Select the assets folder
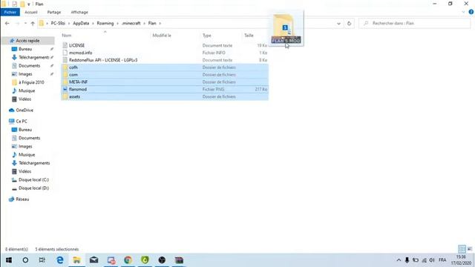 (x=165, y=96)
